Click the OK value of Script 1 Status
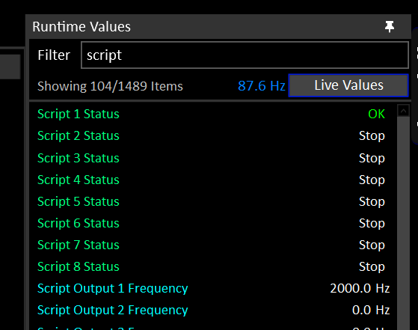418x330 pixels. 376,114
